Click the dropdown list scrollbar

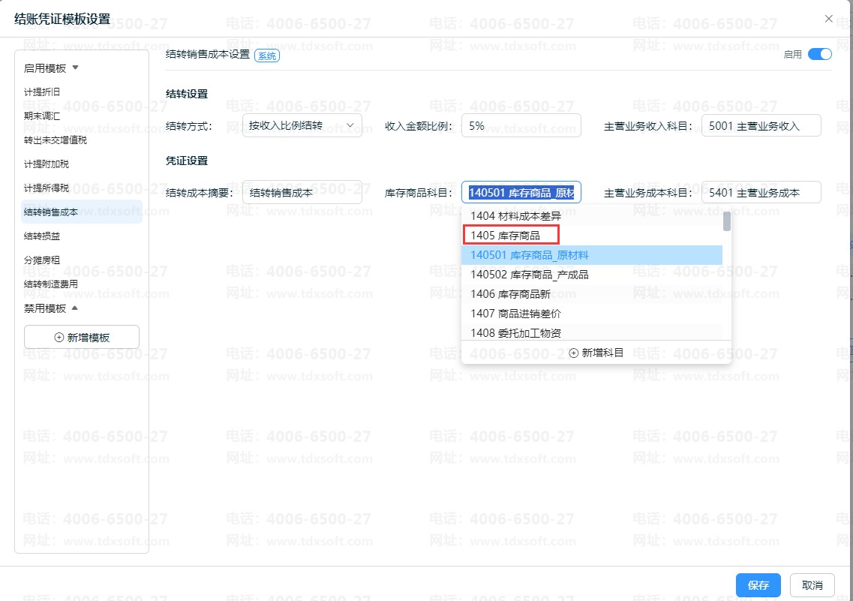[726, 223]
